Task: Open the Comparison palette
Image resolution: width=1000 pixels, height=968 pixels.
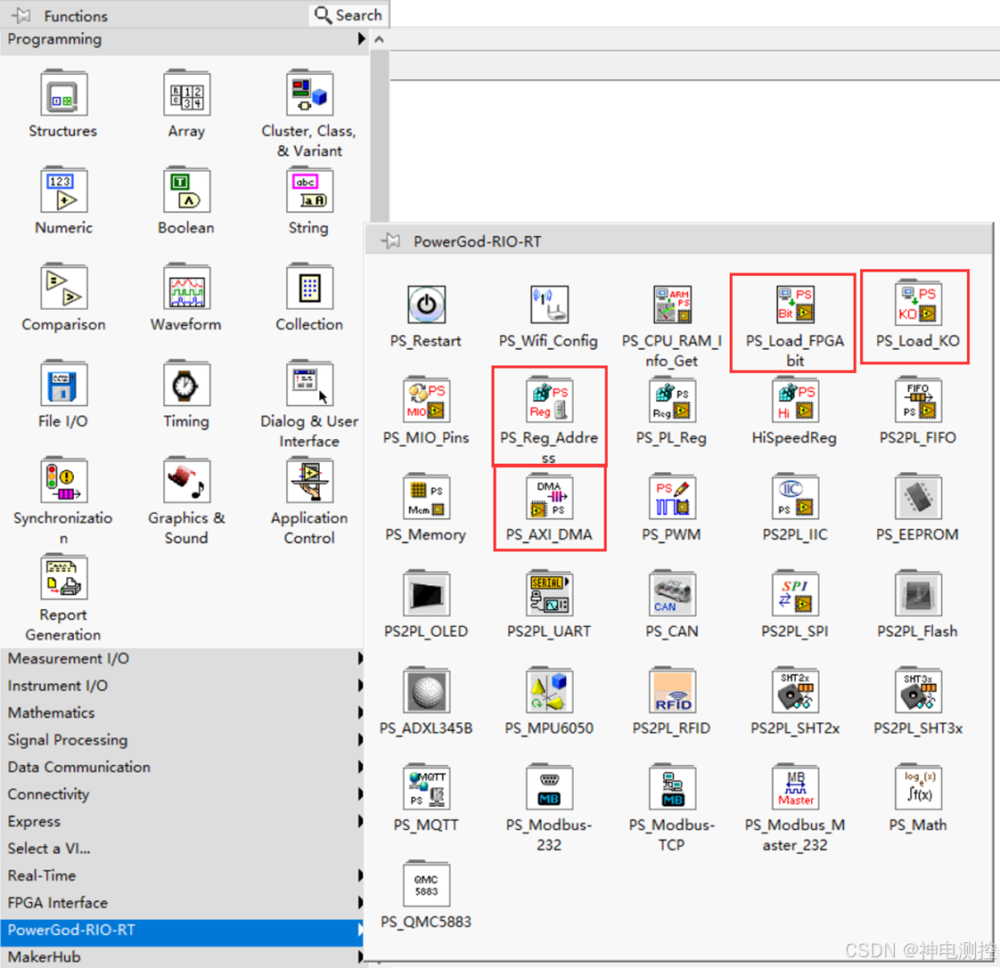Action: click(x=63, y=288)
